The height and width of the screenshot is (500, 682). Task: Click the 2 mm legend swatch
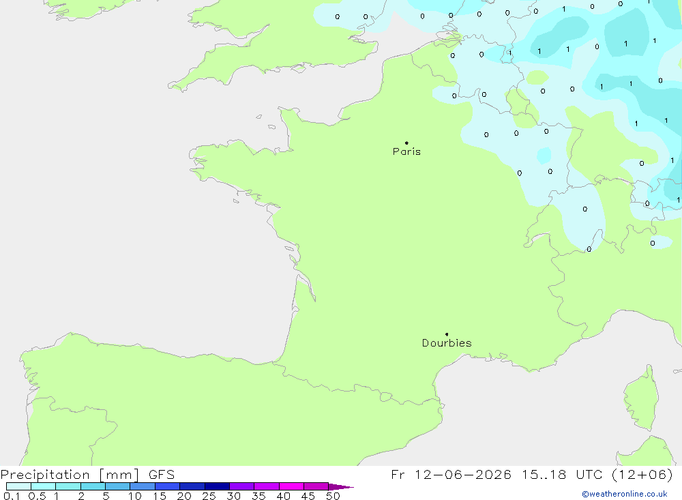tap(93, 486)
